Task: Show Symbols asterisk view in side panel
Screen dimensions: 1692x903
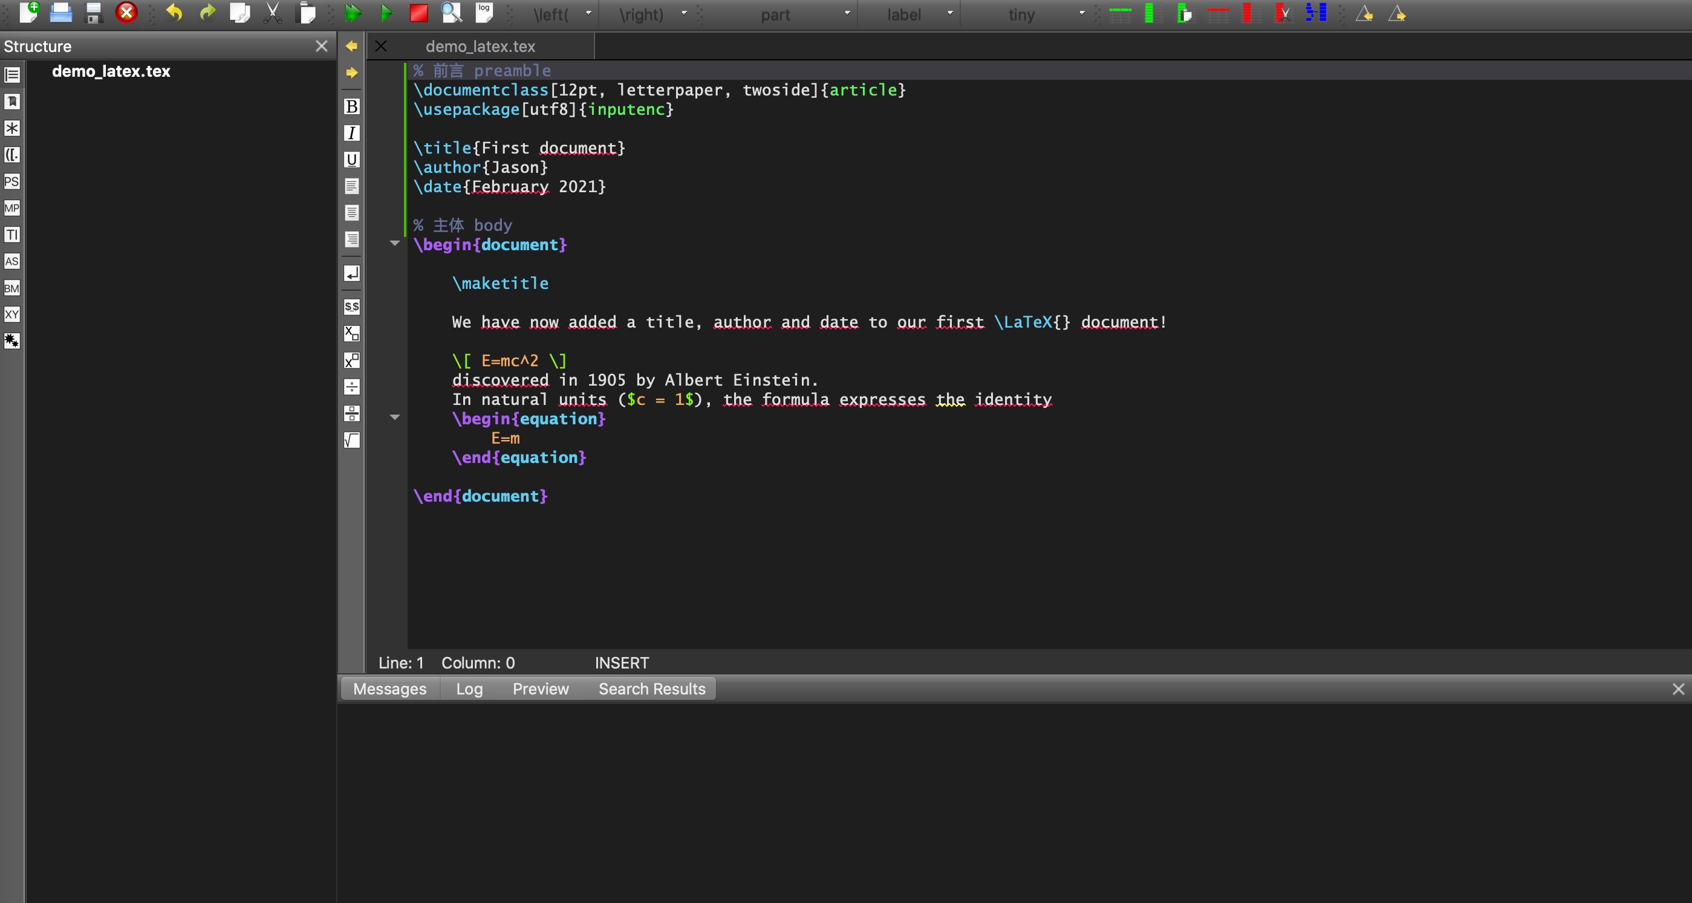Action: [12, 128]
